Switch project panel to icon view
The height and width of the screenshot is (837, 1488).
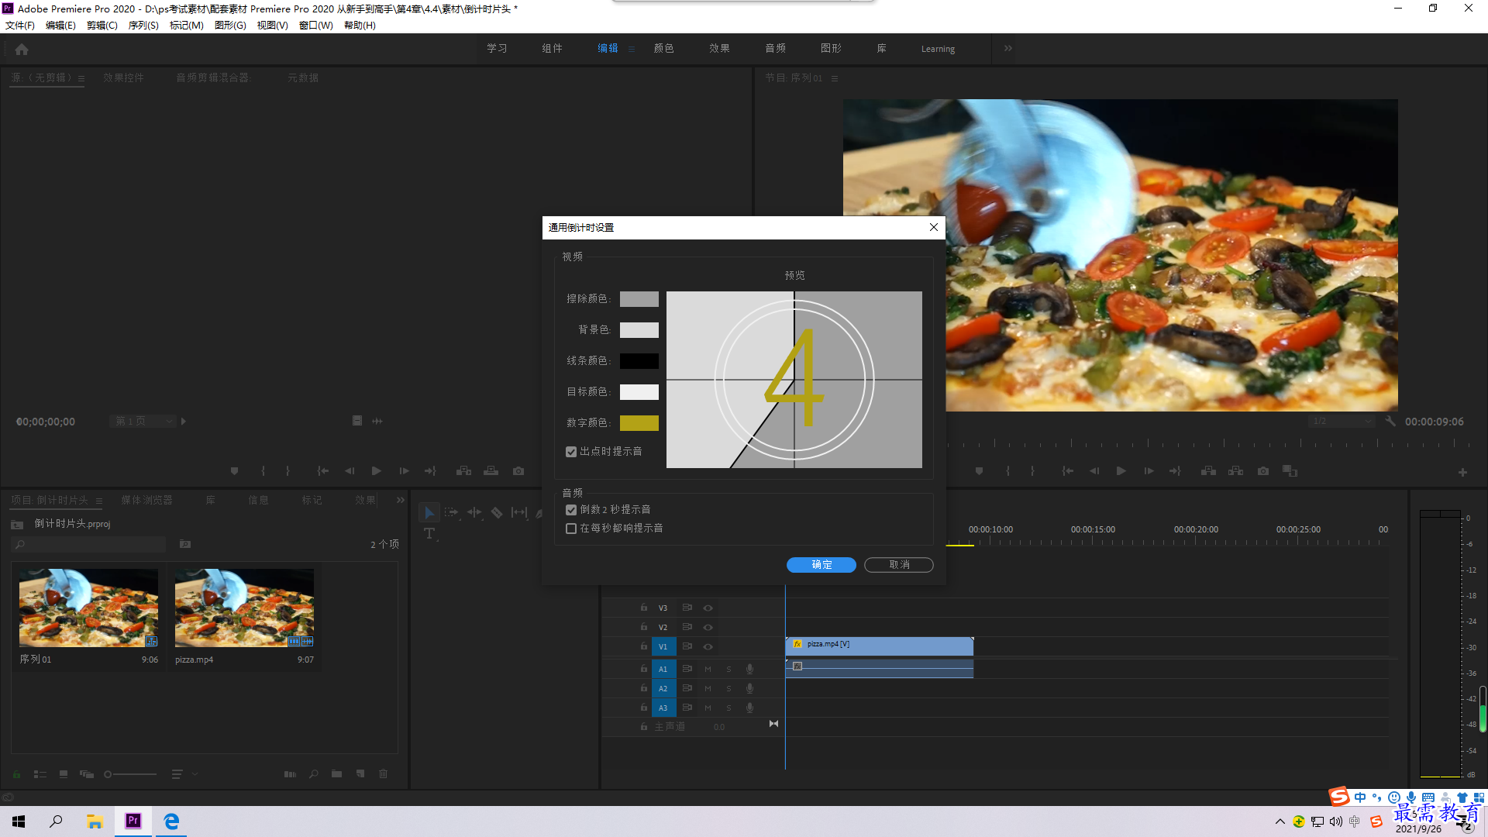[x=64, y=774]
